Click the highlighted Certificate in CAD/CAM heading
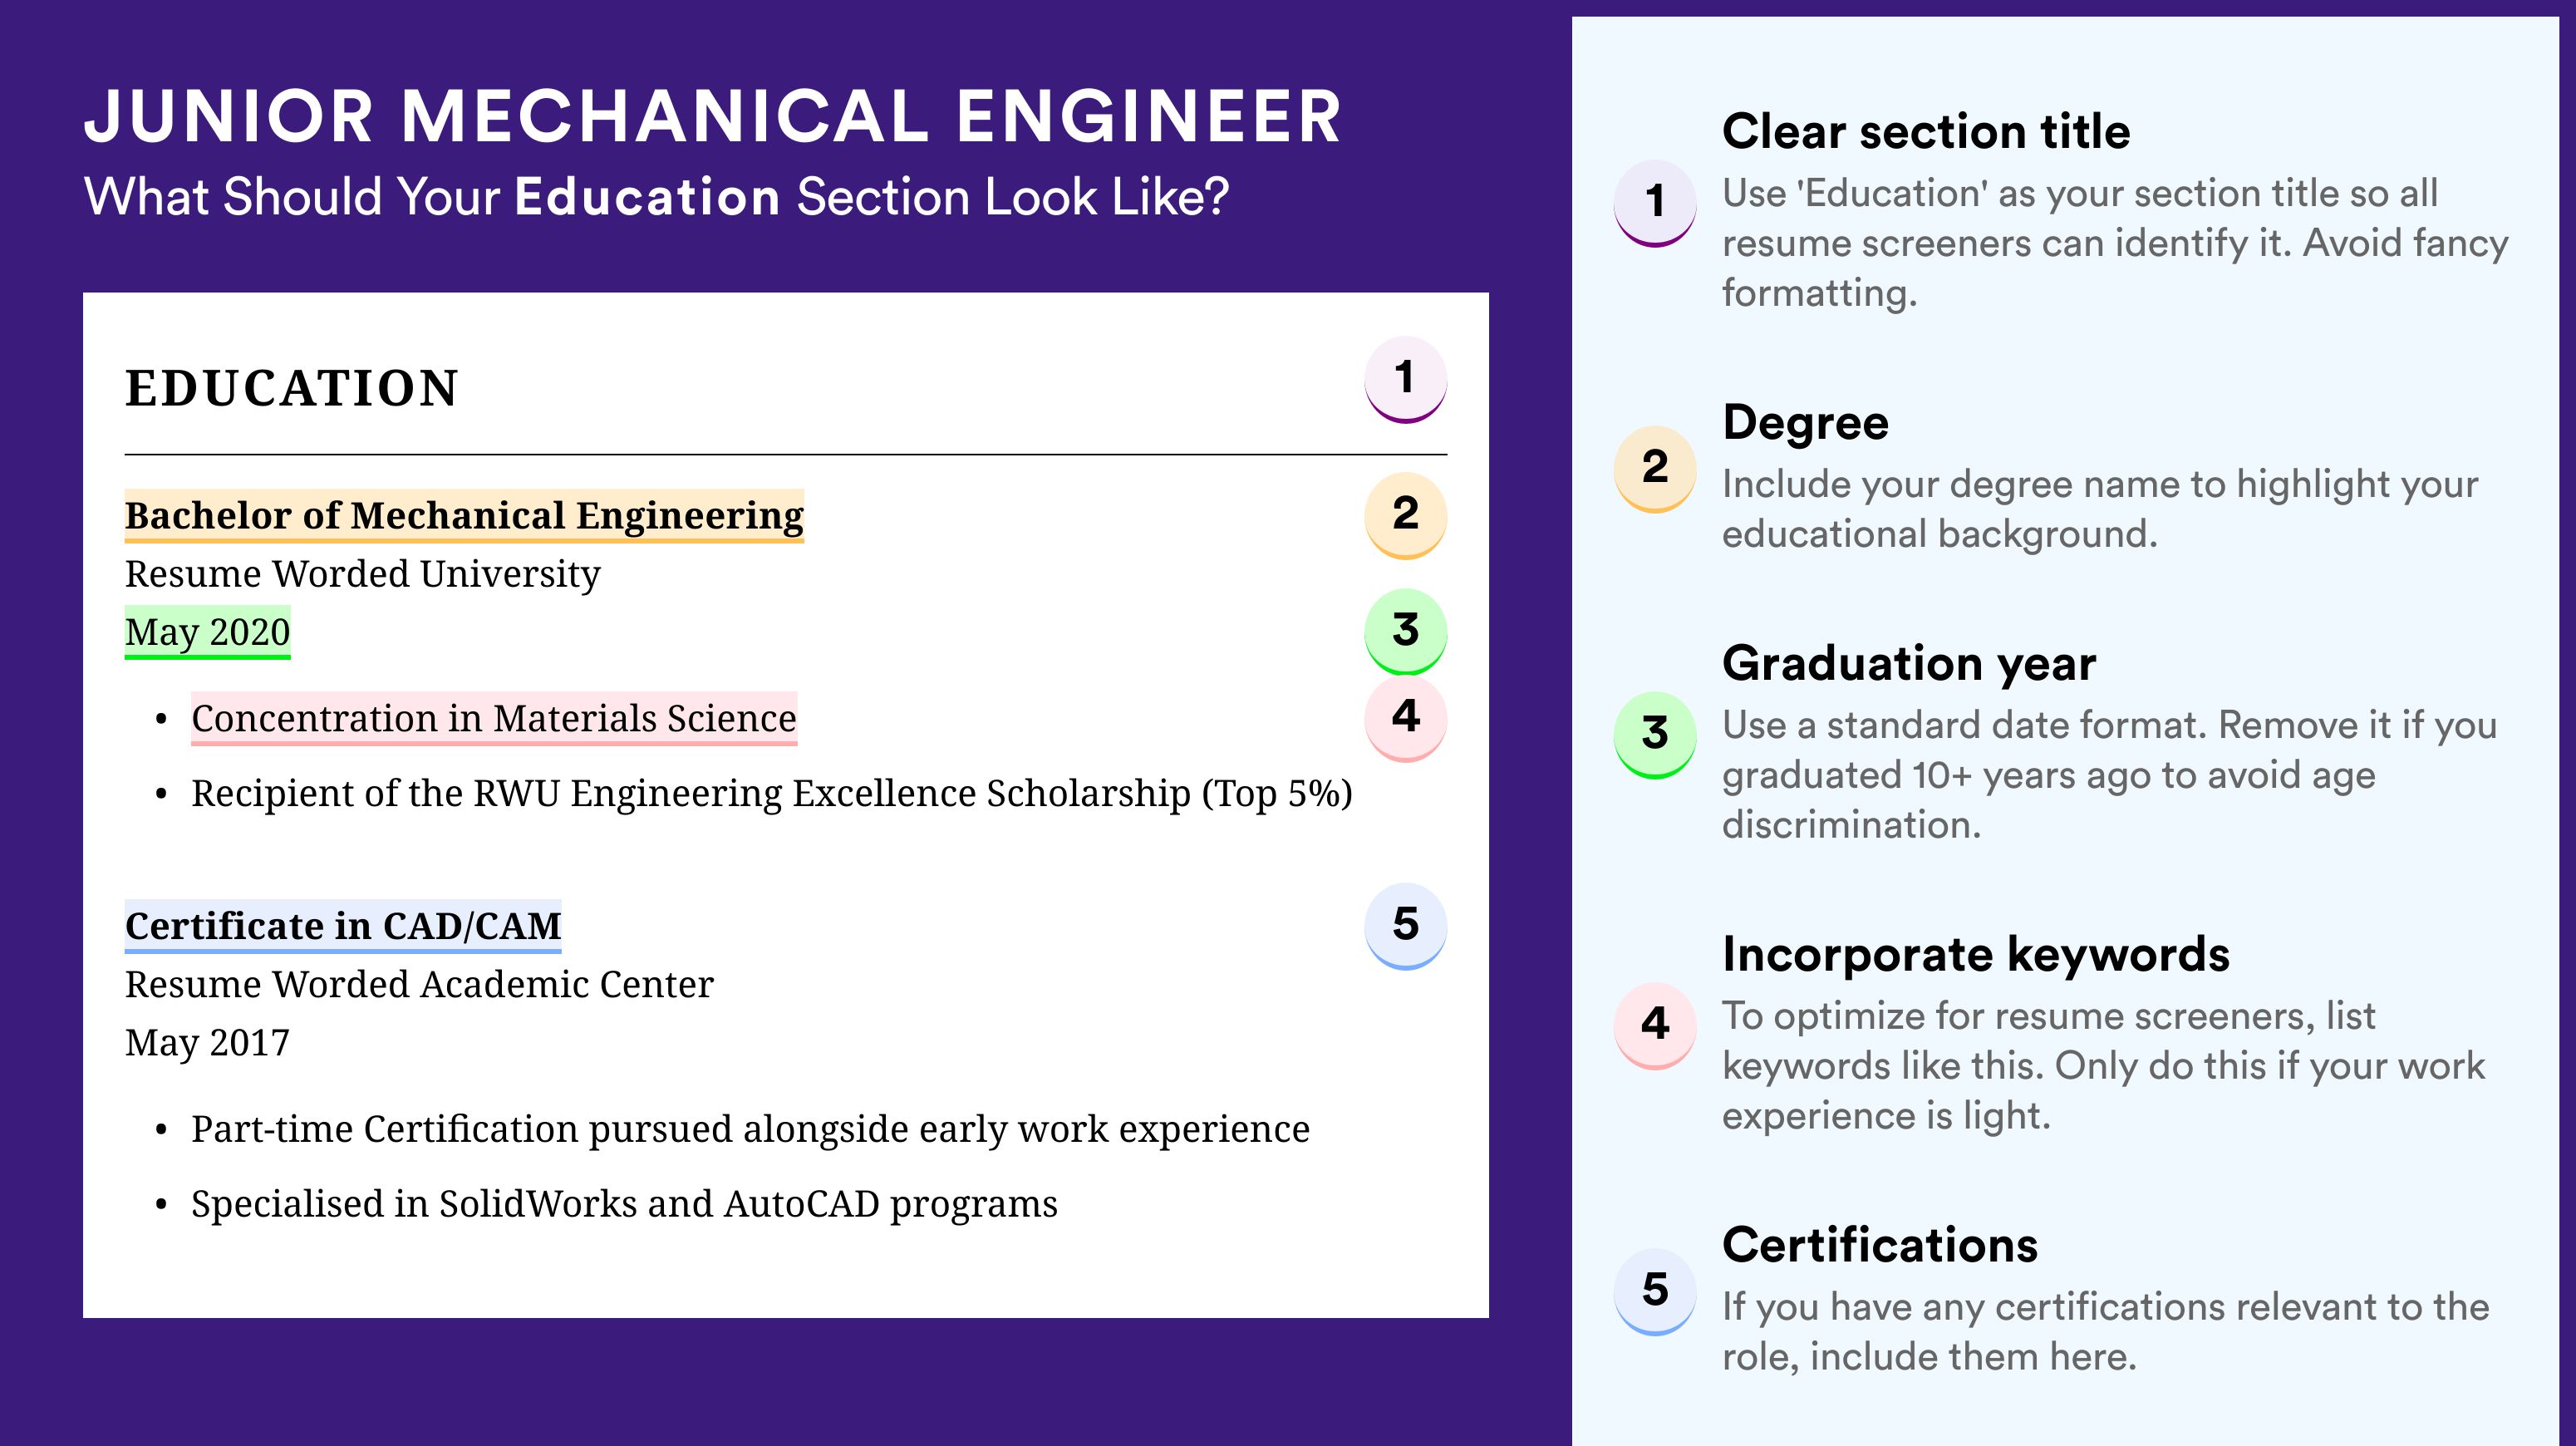The width and height of the screenshot is (2576, 1446). pyautogui.click(x=343, y=926)
